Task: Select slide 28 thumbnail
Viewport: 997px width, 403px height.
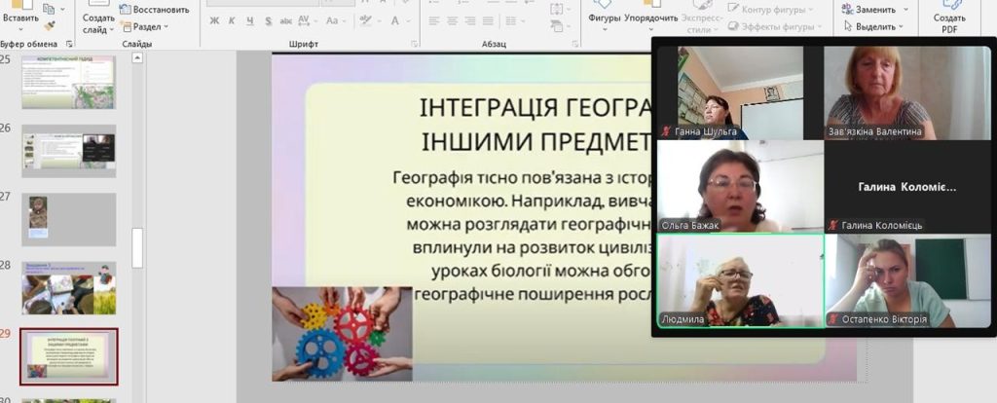Action: tap(69, 288)
